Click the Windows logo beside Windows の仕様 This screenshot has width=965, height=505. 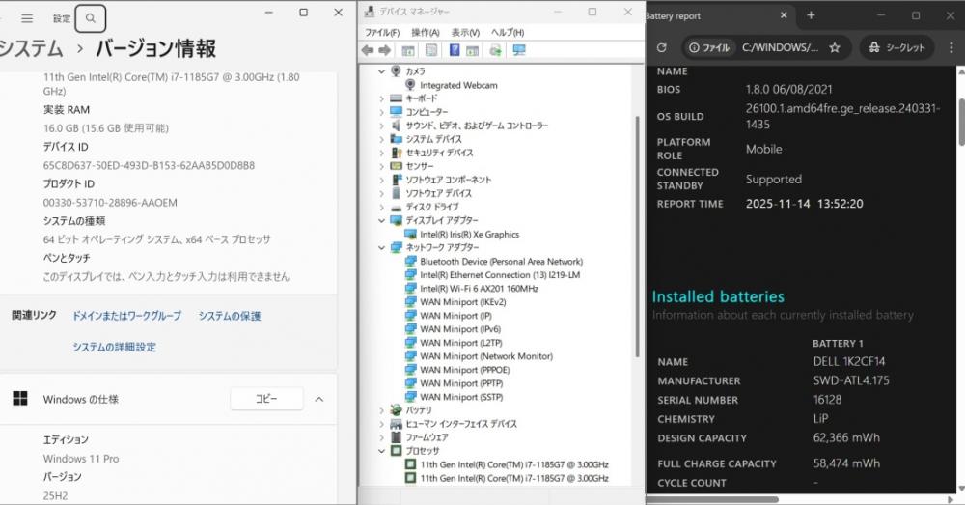tap(20, 399)
